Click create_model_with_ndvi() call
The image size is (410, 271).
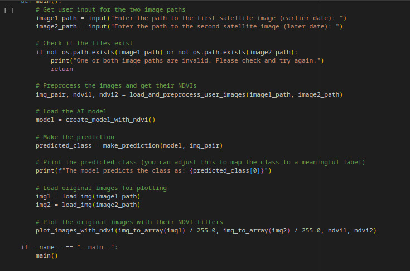[110, 120]
